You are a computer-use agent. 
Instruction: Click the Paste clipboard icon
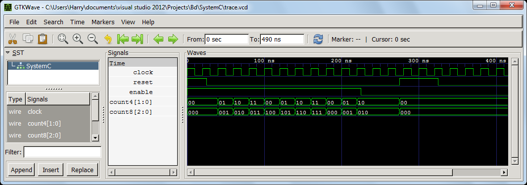coord(43,39)
